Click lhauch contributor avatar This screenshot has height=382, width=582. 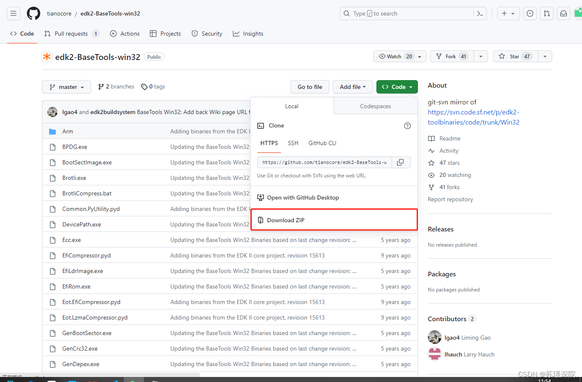pyautogui.click(x=435, y=354)
